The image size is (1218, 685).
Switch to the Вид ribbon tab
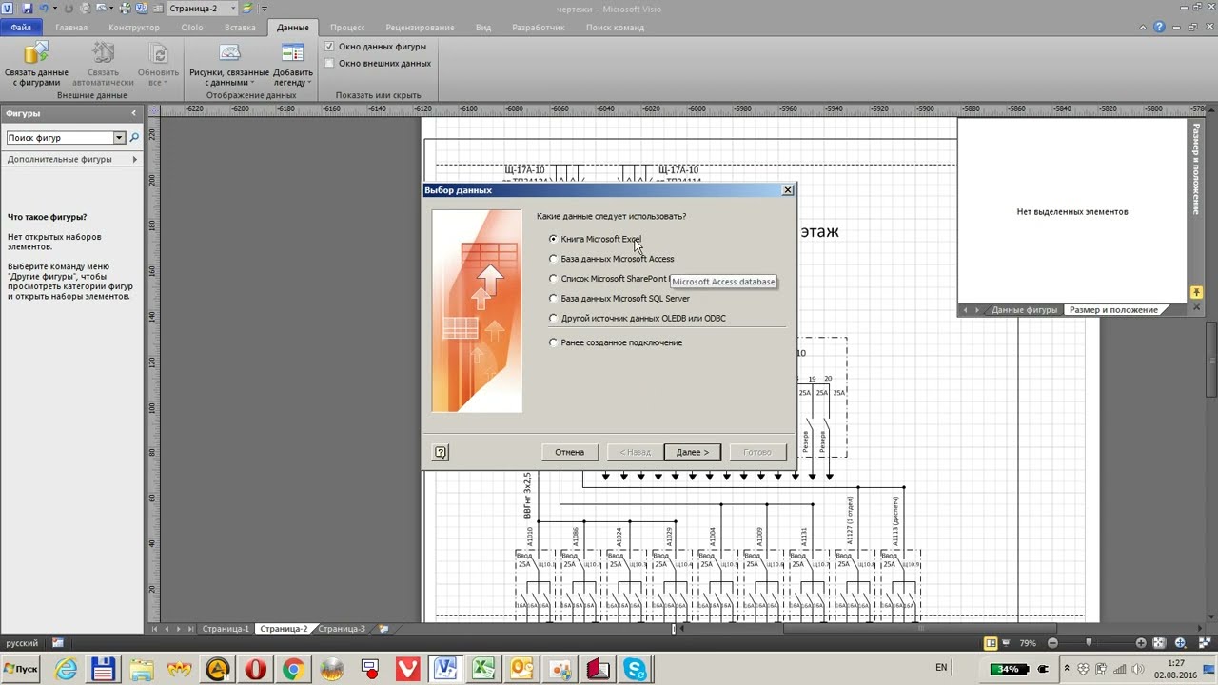click(483, 28)
